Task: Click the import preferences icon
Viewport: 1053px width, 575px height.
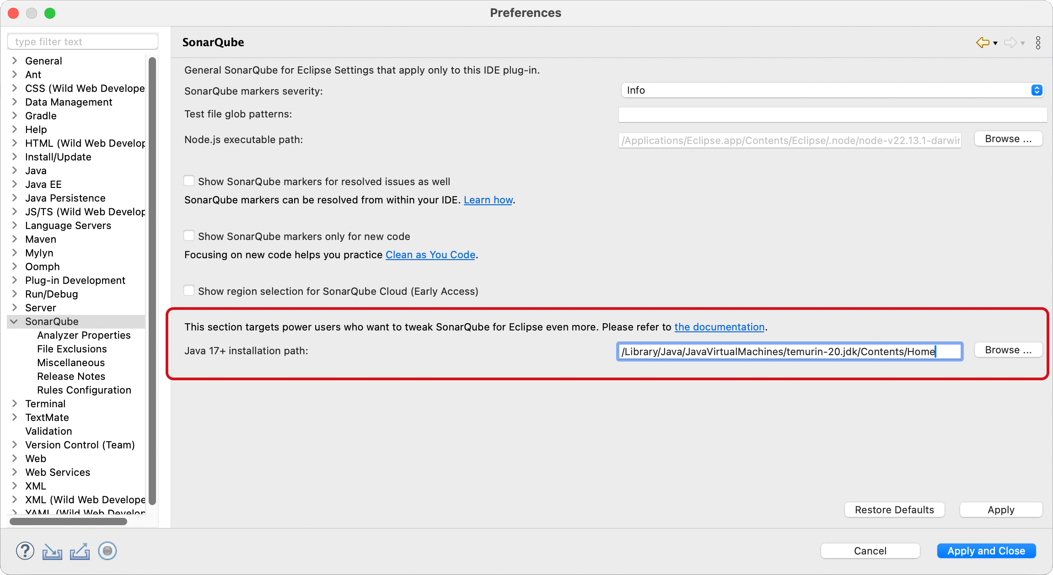Action: [52, 551]
